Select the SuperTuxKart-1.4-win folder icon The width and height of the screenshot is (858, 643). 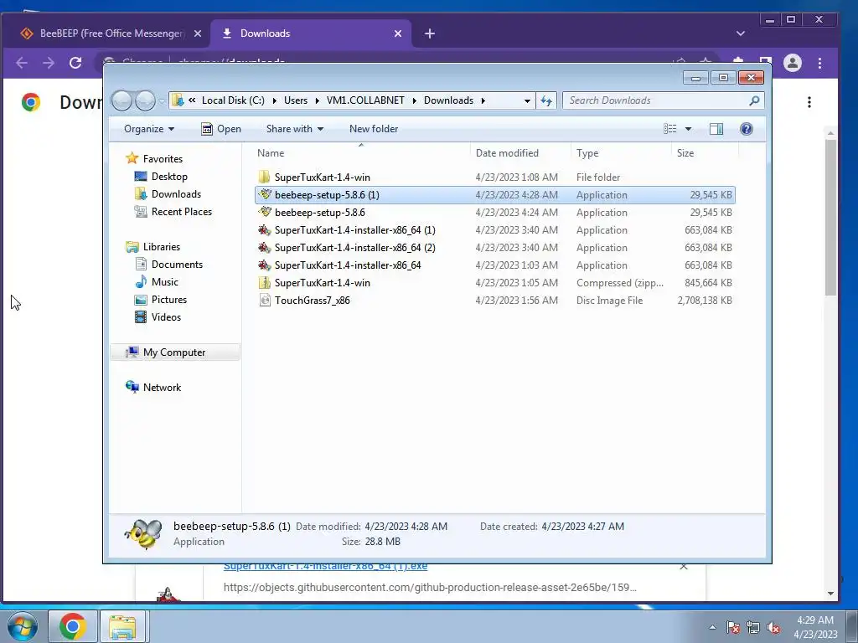click(x=264, y=177)
